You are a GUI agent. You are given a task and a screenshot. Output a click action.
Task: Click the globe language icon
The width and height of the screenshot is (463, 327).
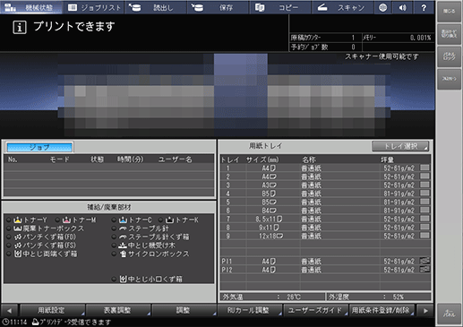[x=383, y=7]
